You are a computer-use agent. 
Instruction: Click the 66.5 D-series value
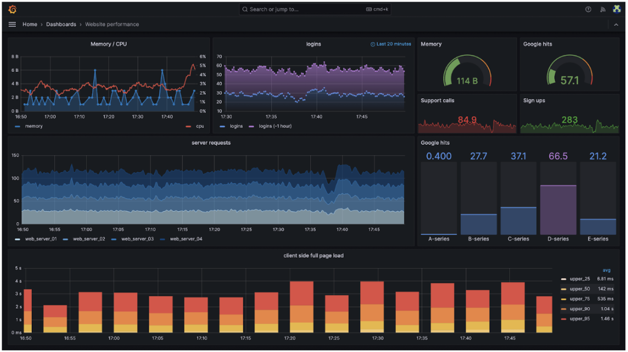tap(558, 156)
